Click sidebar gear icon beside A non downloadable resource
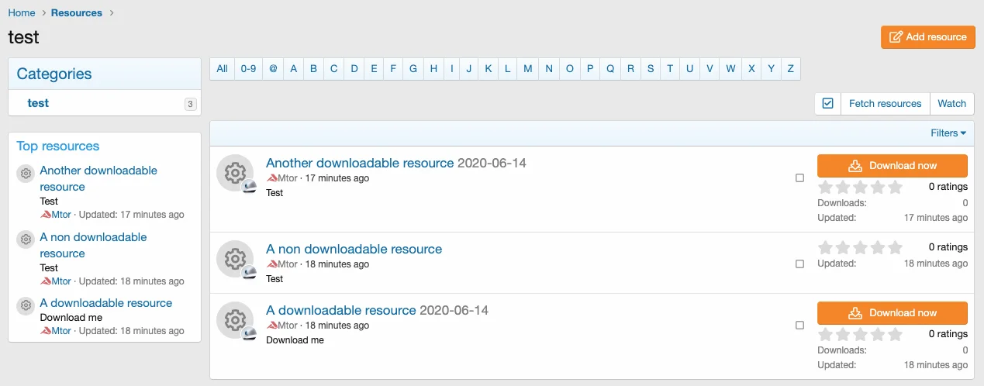984x386 pixels. point(26,240)
